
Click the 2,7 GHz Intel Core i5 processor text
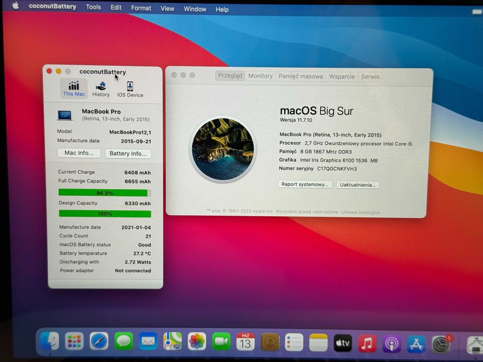[358, 144]
